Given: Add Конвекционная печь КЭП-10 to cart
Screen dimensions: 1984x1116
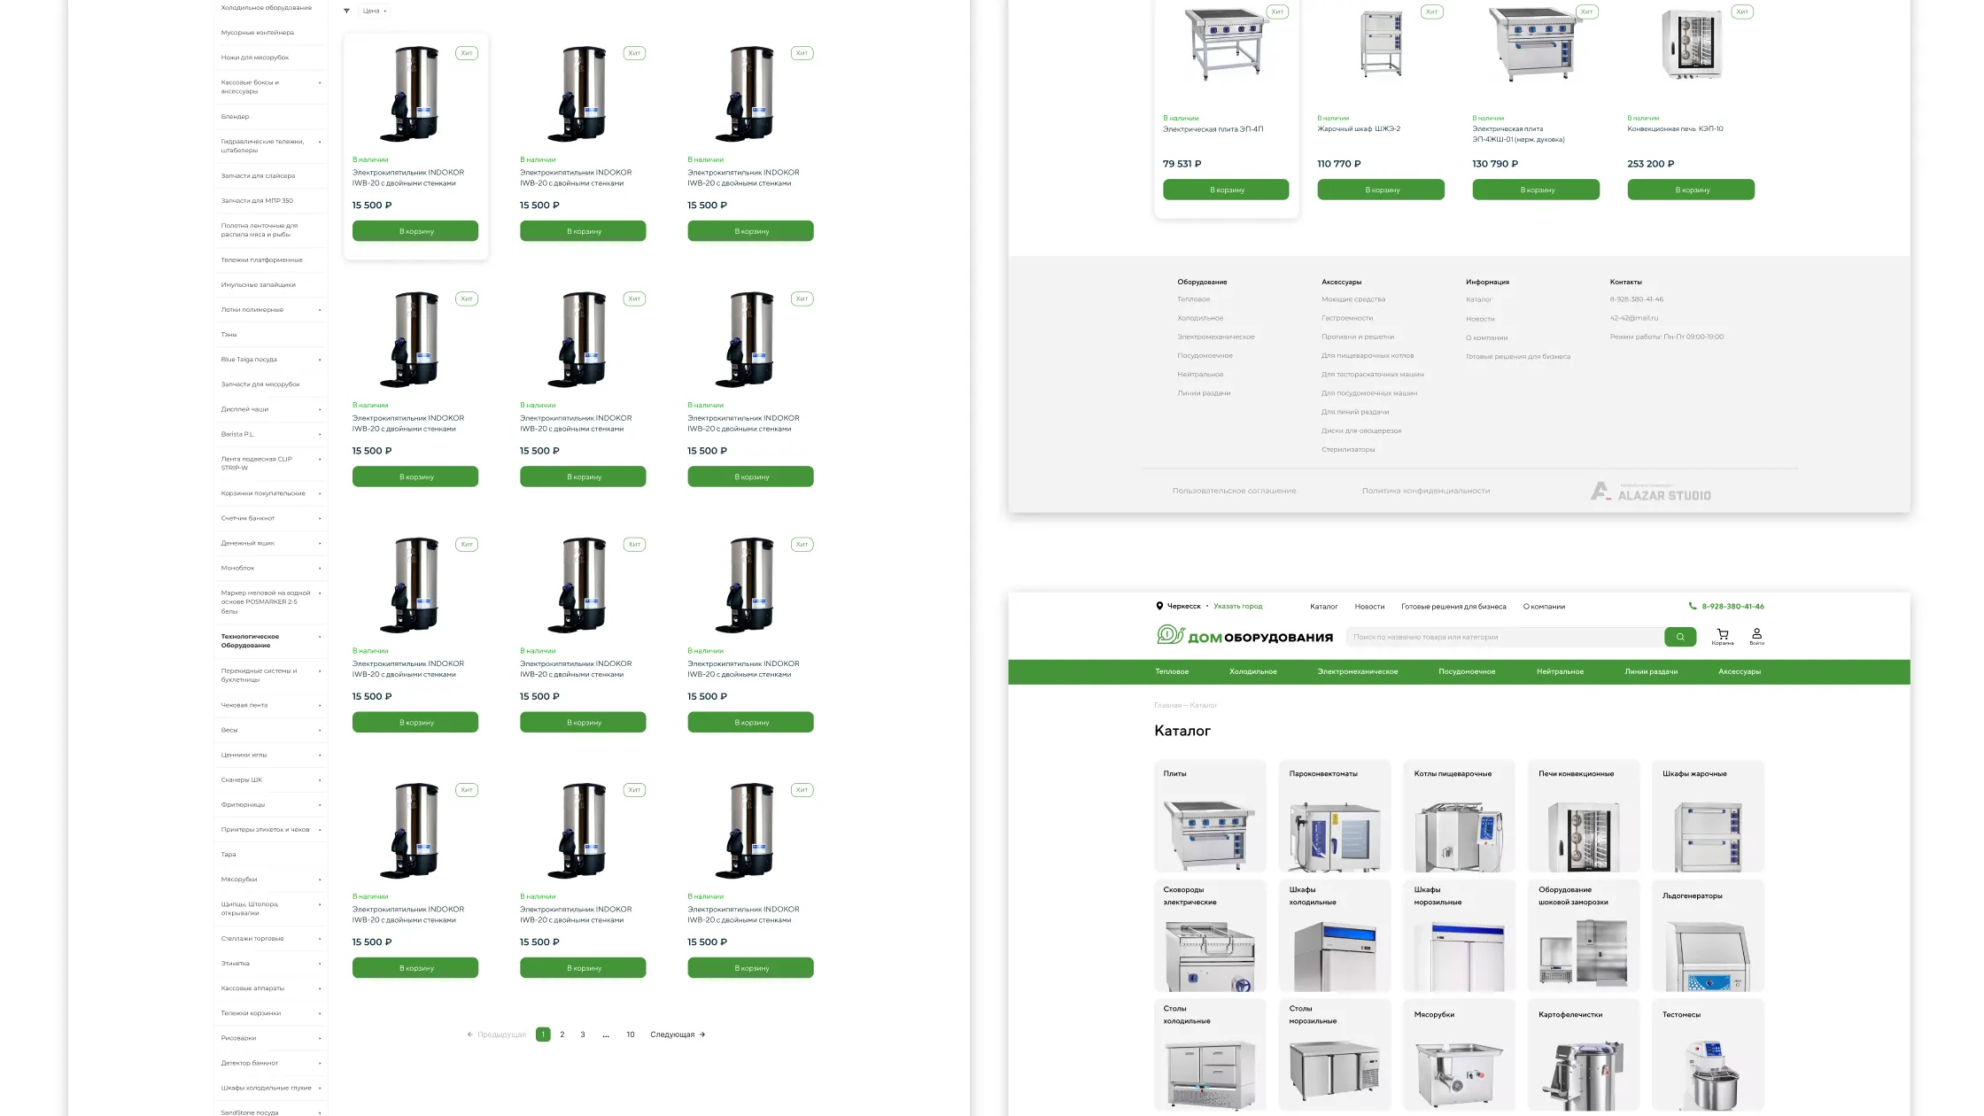Looking at the screenshot, I should tap(1691, 190).
